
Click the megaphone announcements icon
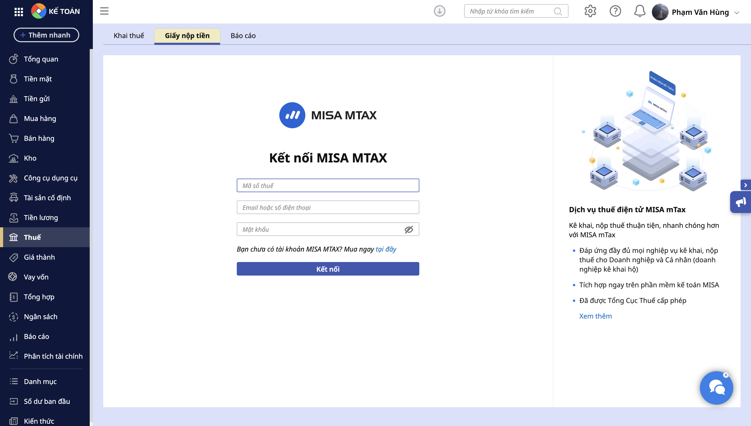(741, 202)
